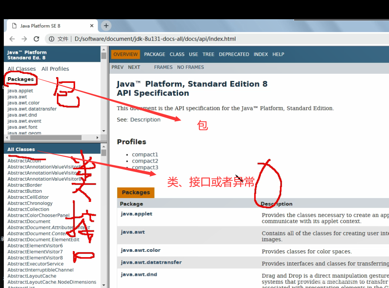Open the OVERVIEW navigation item
This screenshot has height=288, width=389.
[126, 54]
